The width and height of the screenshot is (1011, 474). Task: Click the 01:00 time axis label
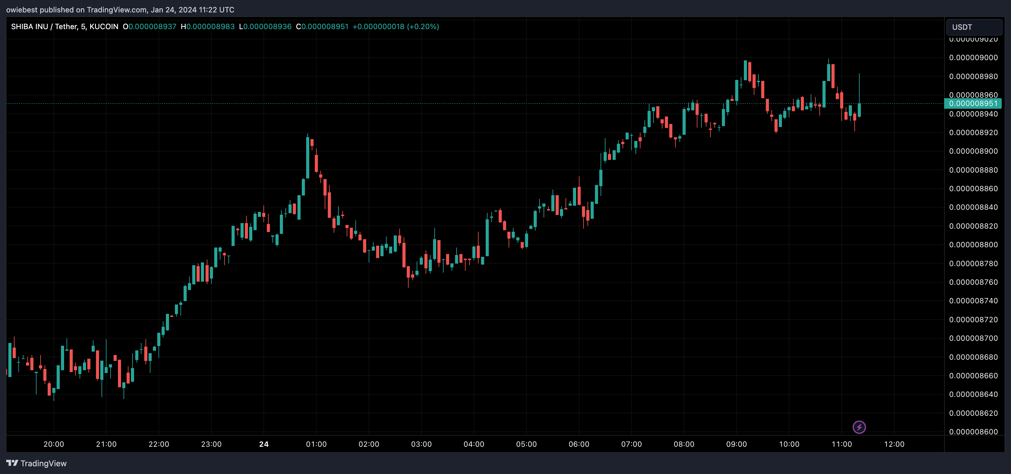[x=316, y=444]
